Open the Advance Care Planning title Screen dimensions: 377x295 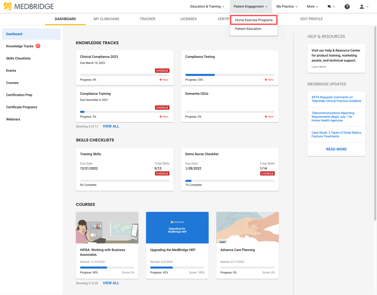coord(237,250)
